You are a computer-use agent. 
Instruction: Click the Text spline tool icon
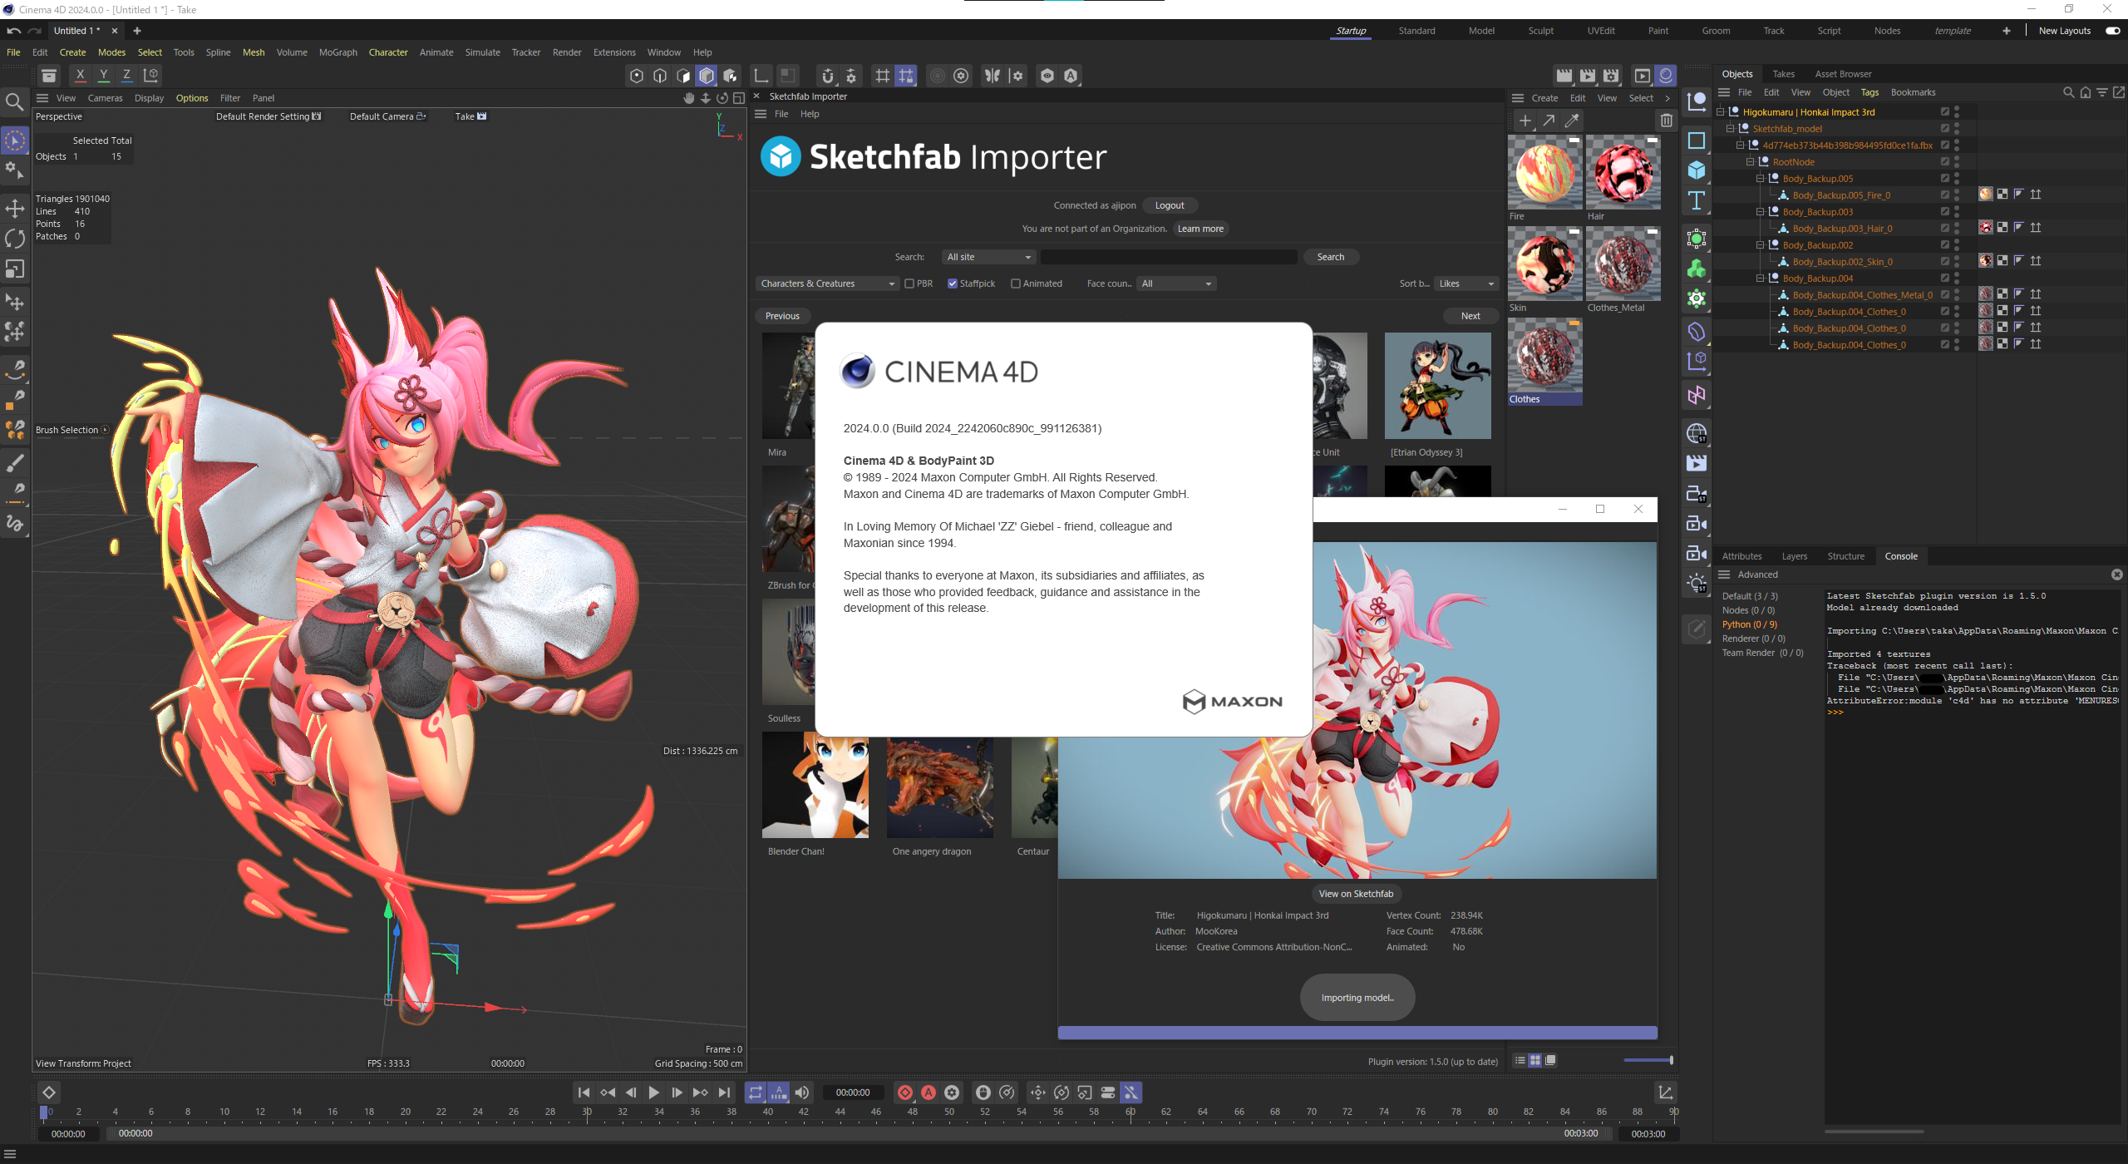(x=1697, y=200)
